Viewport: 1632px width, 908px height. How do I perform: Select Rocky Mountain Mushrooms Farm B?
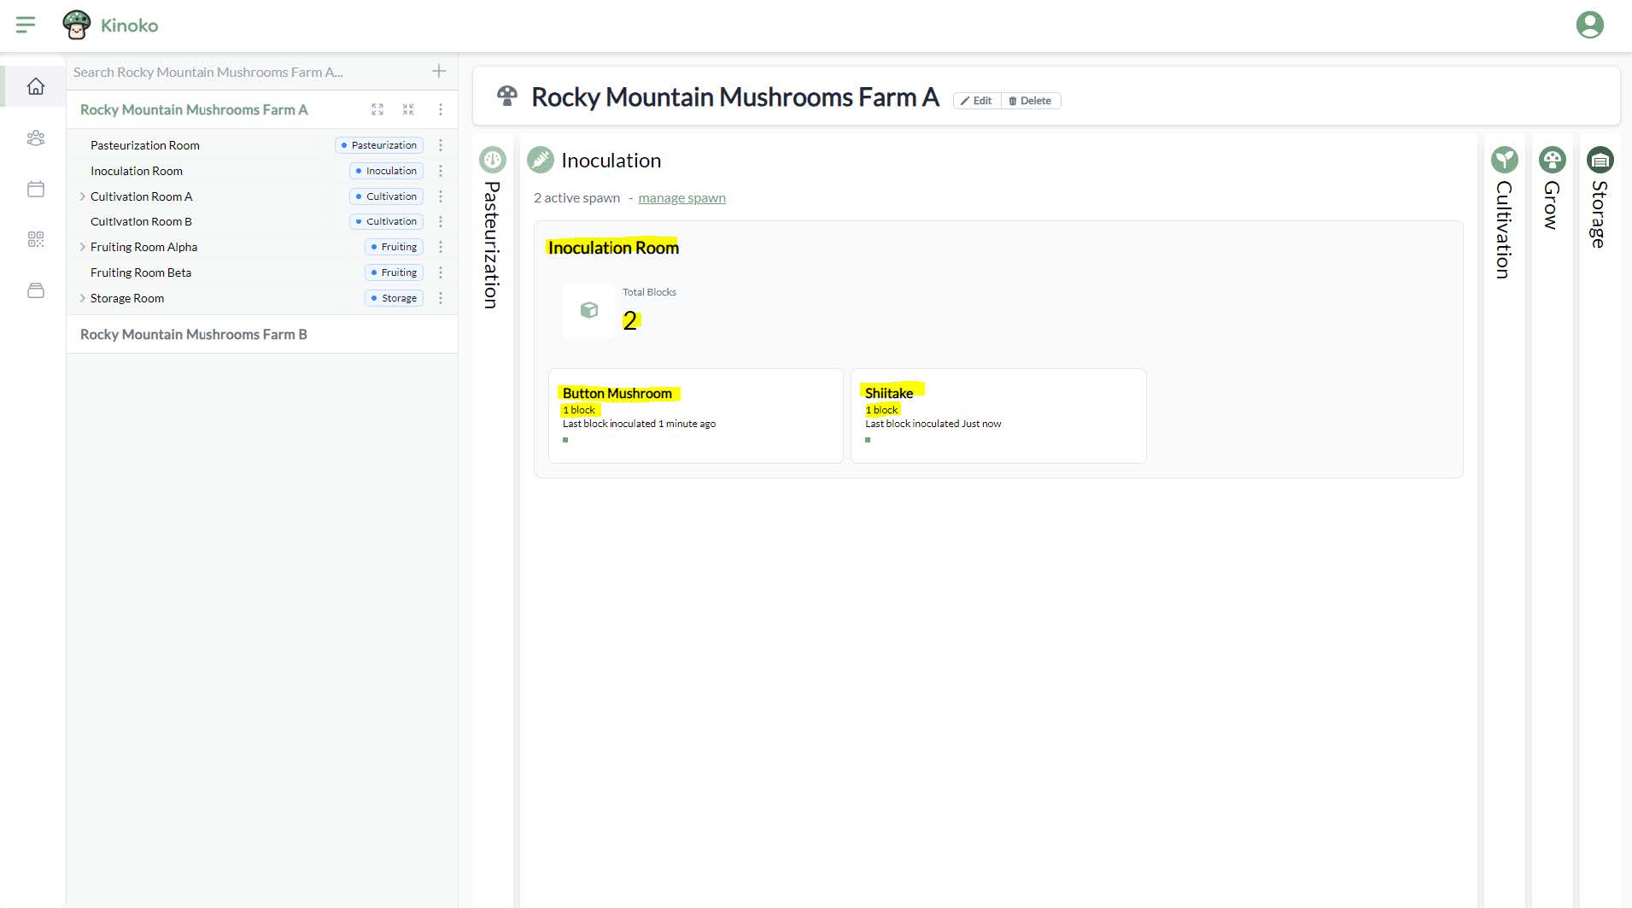194,335
